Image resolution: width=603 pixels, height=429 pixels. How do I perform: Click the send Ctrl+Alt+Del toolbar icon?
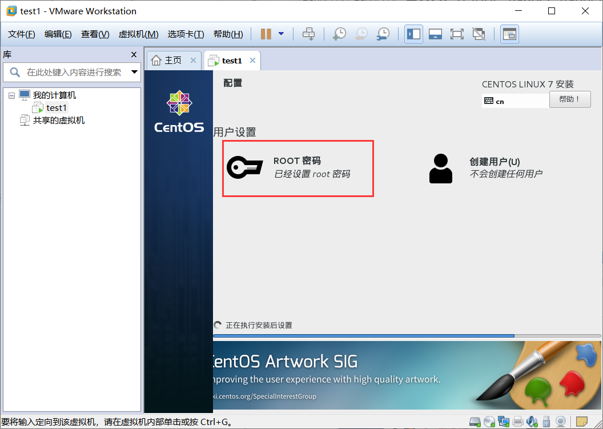pos(308,34)
